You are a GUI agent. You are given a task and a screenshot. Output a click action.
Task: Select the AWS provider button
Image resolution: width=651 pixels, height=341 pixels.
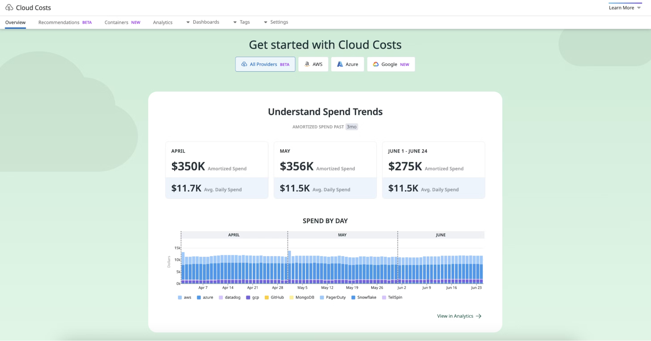click(313, 64)
